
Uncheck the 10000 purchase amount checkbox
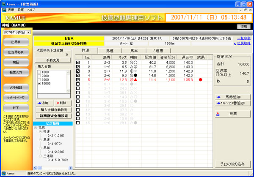39,84
